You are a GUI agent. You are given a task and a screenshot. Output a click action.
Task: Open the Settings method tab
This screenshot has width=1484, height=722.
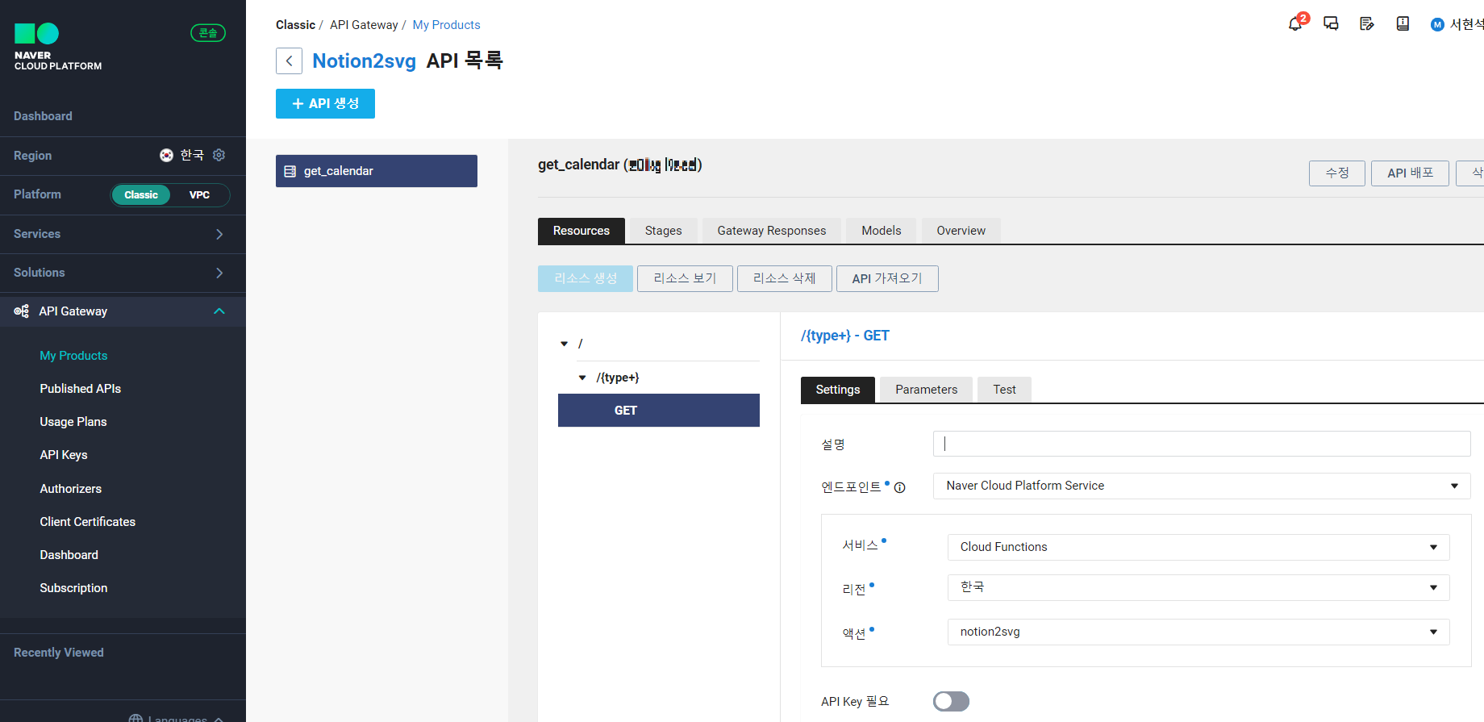838,390
